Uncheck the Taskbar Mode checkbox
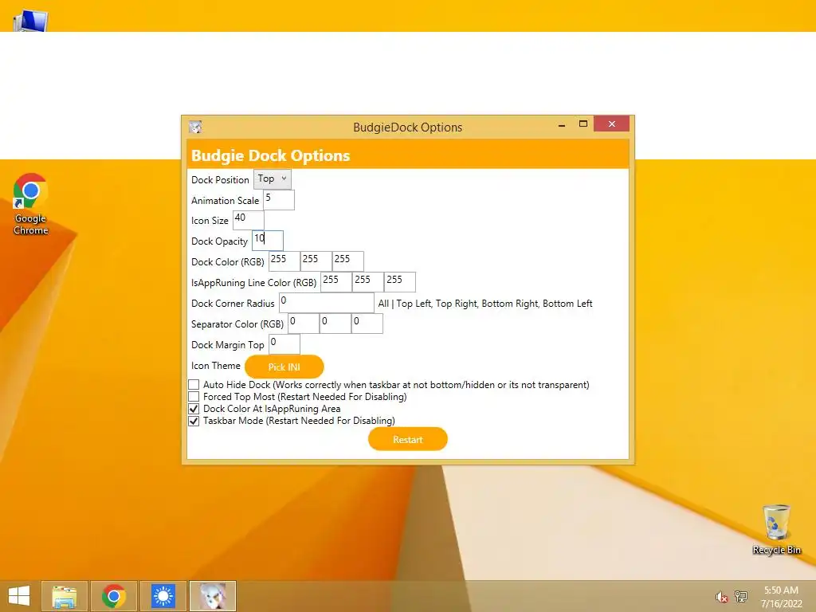The image size is (816, 612). [194, 421]
